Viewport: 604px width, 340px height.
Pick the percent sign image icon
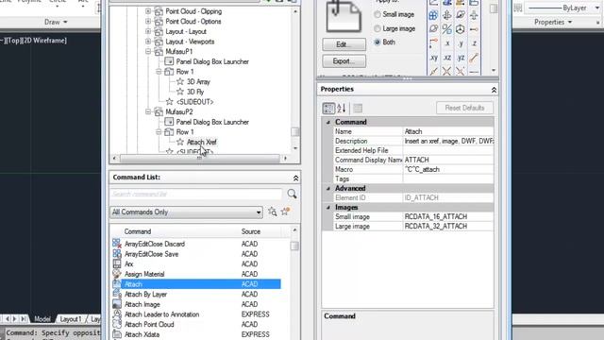click(446, 29)
